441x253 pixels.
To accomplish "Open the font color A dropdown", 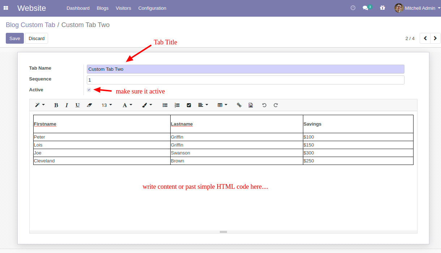I will click(127, 105).
